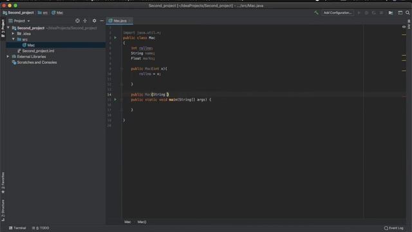
Task: Click Mac() in the editor breadcrumb bar
Action: point(142,222)
